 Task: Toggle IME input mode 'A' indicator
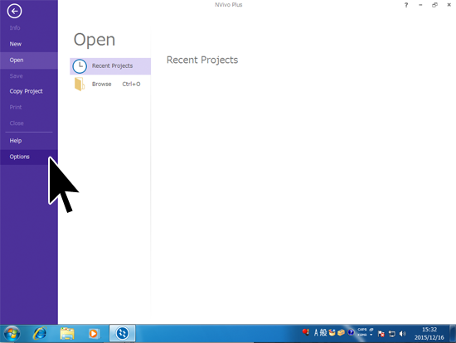(x=316, y=332)
